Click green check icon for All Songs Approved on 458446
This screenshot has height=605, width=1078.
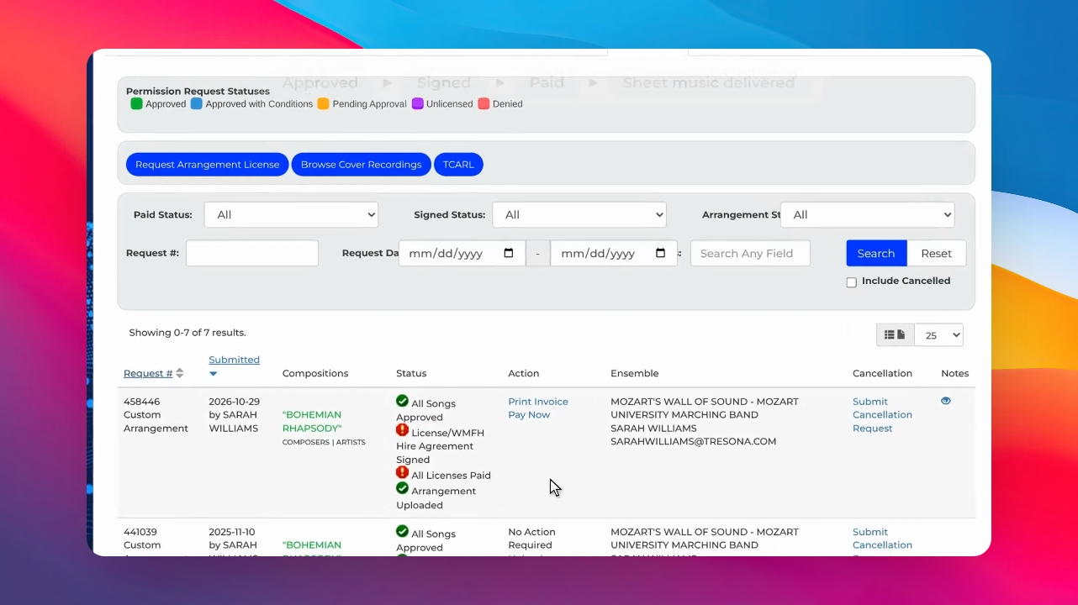402,401
